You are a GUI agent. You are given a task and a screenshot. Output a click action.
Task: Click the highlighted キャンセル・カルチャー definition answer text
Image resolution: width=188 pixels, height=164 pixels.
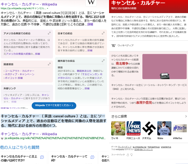coord(53,121)
